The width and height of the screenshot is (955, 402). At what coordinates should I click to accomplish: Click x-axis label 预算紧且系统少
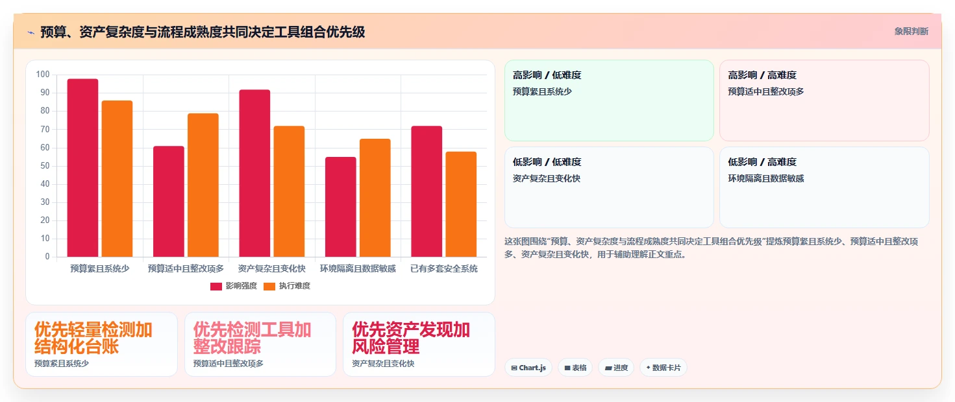(x=99, y=268)
